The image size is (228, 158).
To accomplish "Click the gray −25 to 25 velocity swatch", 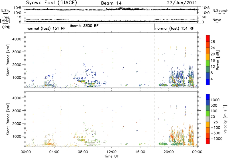I will click(208, 119).
